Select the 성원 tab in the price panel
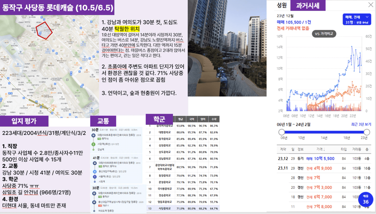The width and height of the screenshot is (376, 214). pyautogui.click(x=282, y=5)
